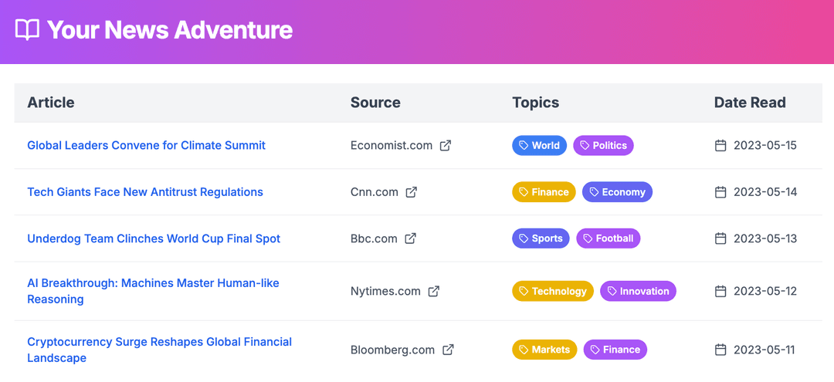Open the external link icon next to Bbc.com
Viewport: 834px width, 382px height.
point(410,238)
